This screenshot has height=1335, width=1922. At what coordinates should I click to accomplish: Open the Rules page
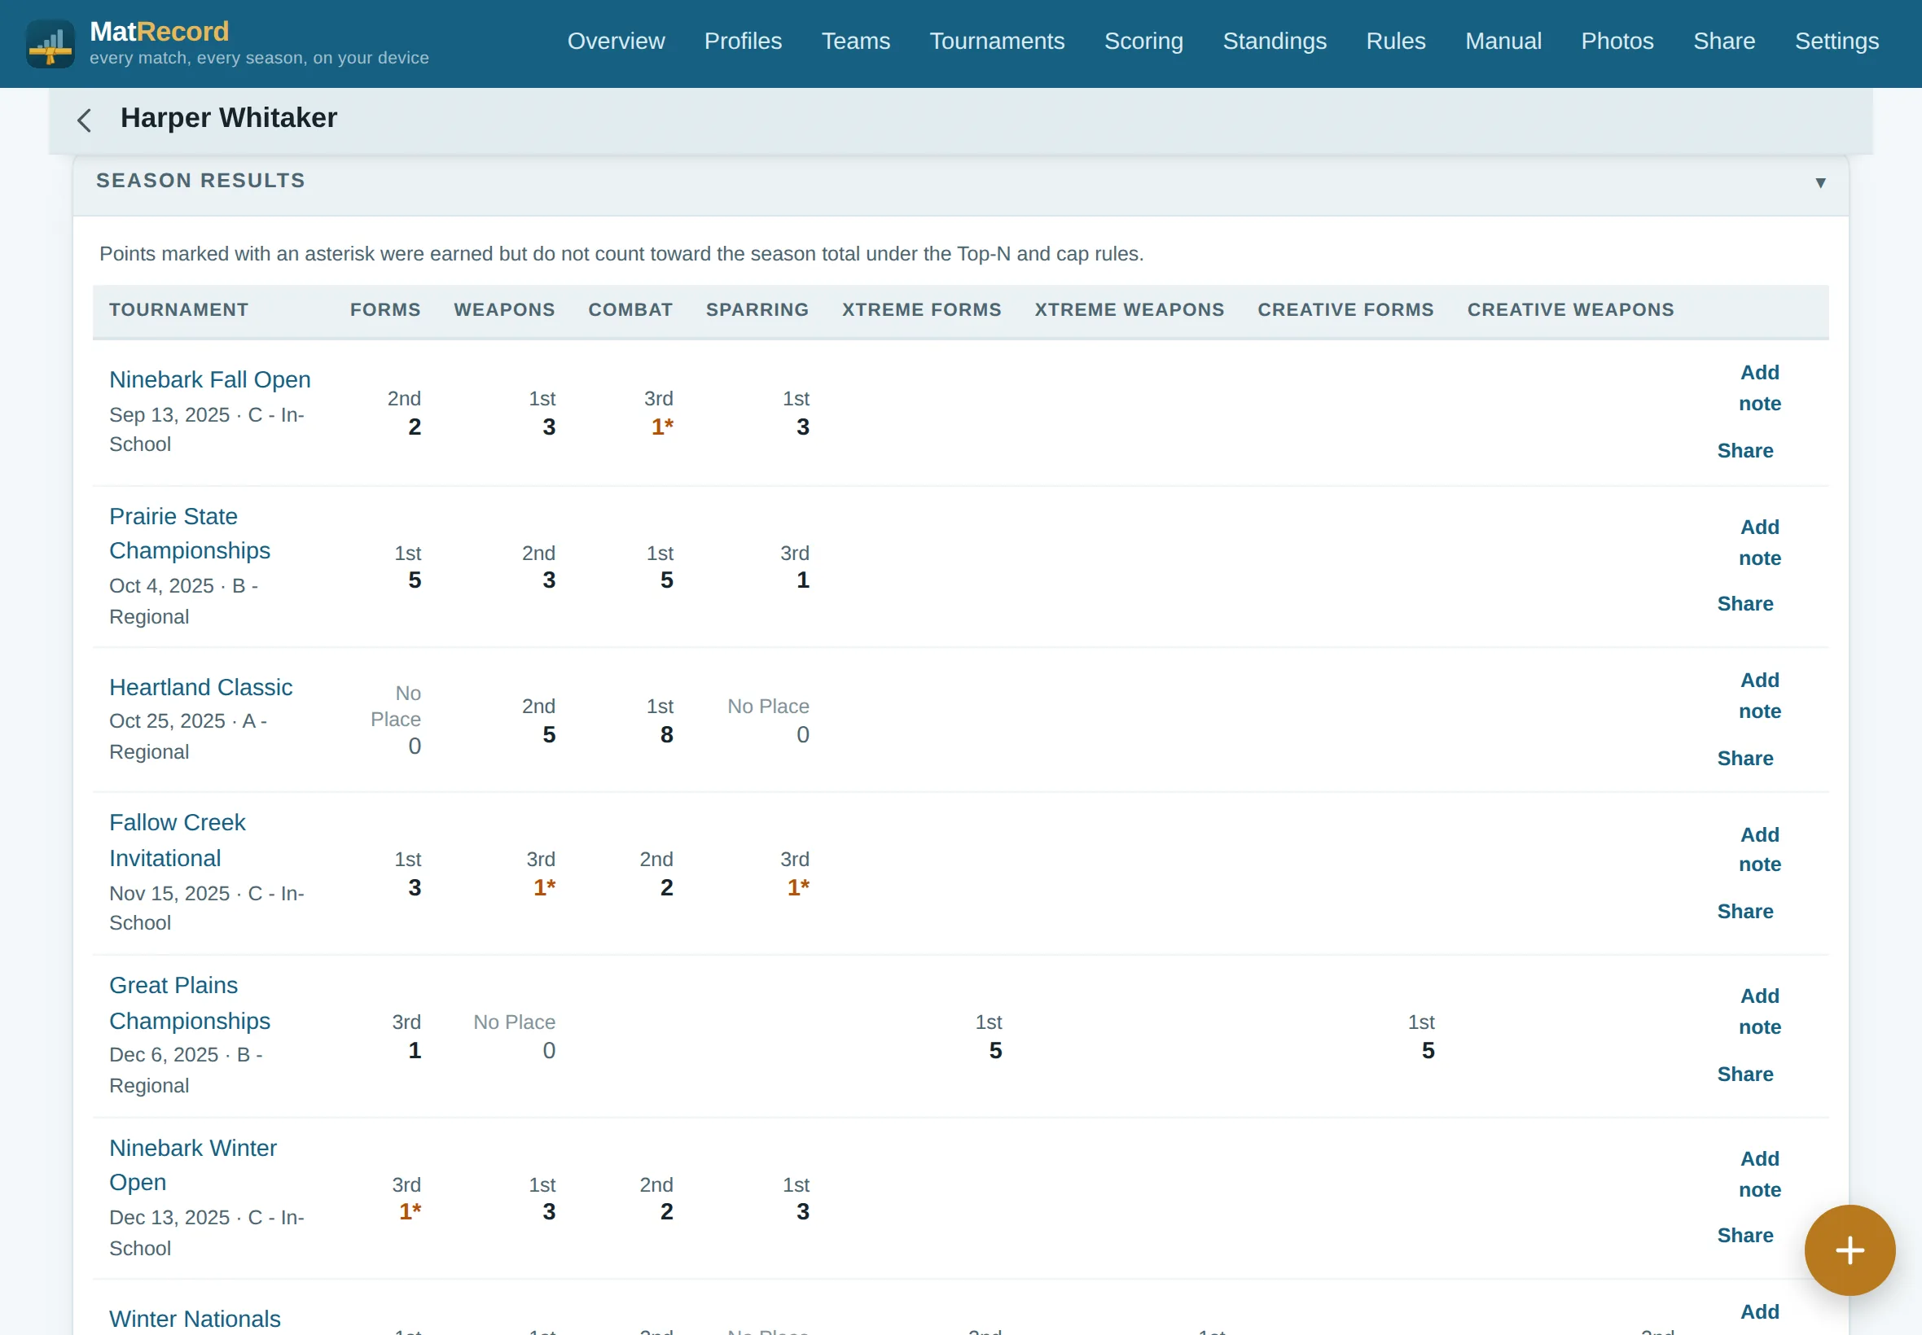click(x=1396, y=41)
